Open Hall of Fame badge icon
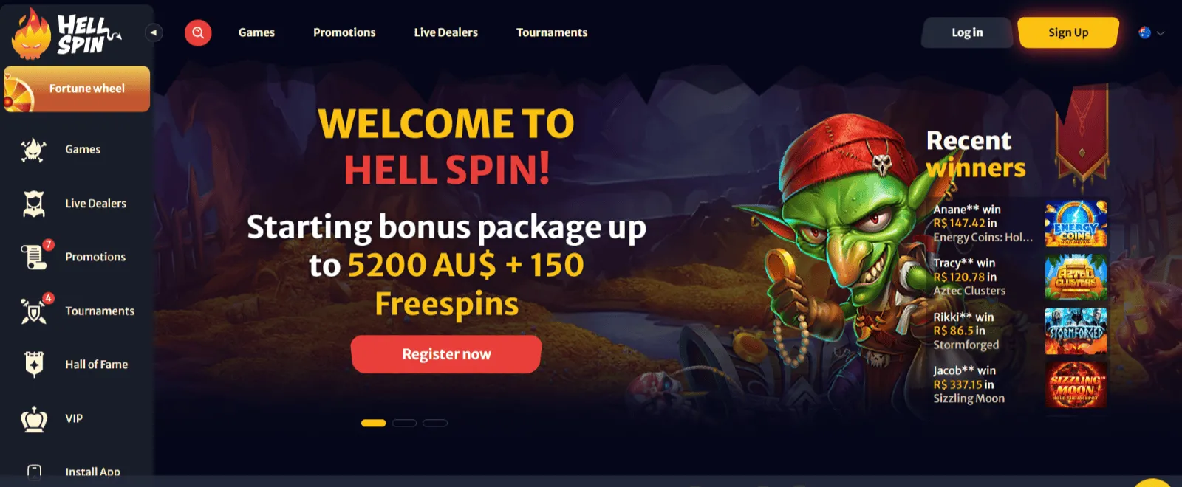The width and height of the screenshot is (1182, 487). [34, 365]
